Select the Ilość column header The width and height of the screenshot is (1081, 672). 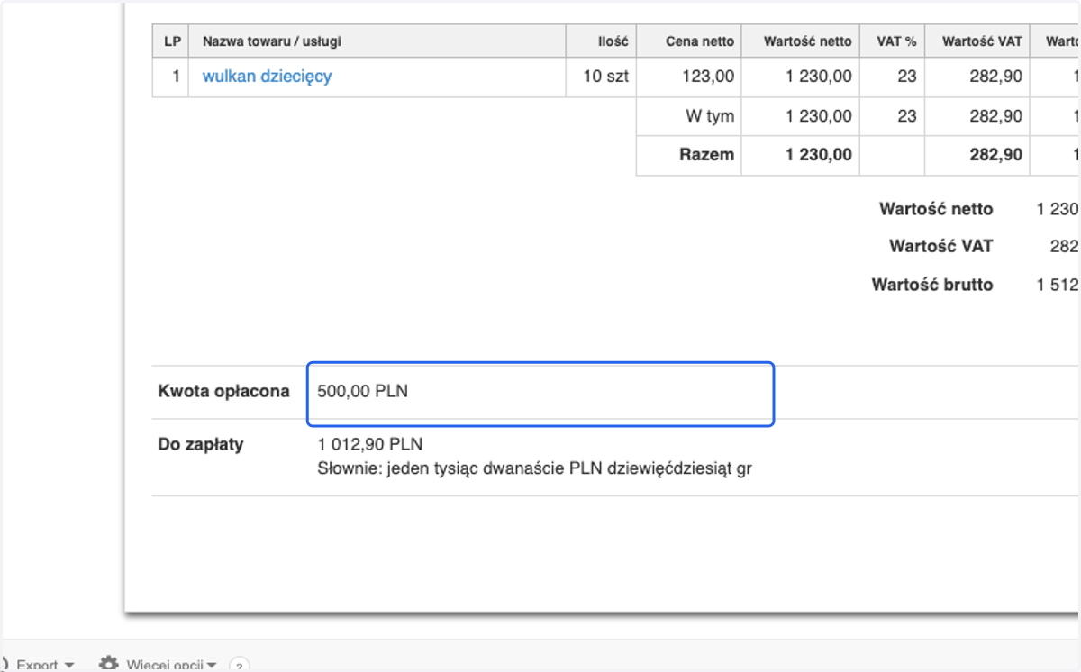[x=613, y=41]
